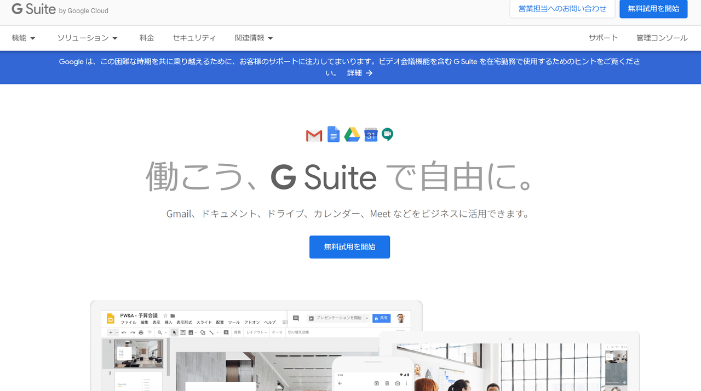Viewport: 701px width, 391px height.
Task: Click the user avatar in the Slides mockup
Action: pos(400,318)
